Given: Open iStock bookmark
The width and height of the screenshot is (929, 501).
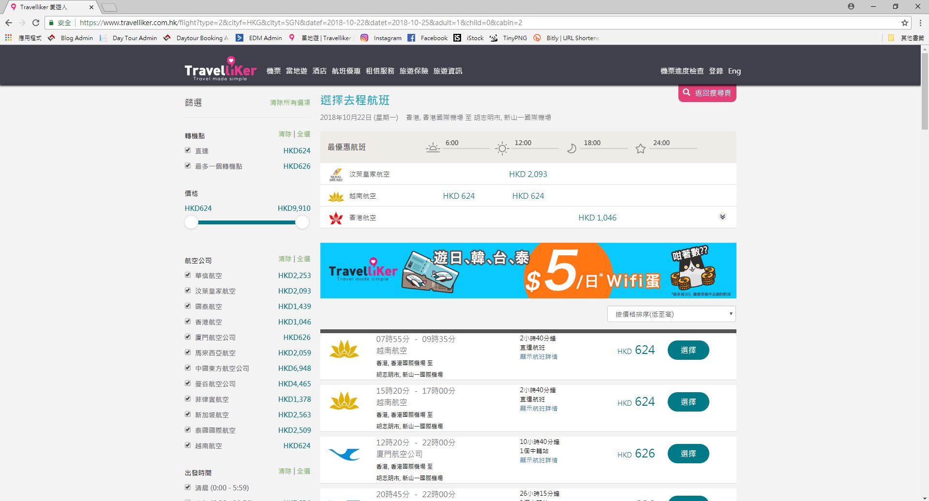Looking at the screenshot, I should (469, 38).
